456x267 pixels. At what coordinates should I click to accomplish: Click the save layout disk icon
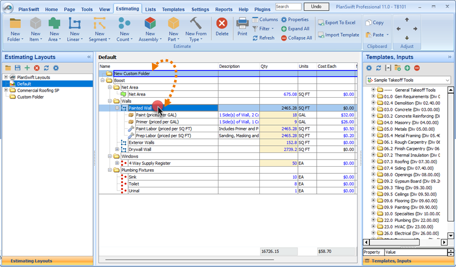click(17, 68)
